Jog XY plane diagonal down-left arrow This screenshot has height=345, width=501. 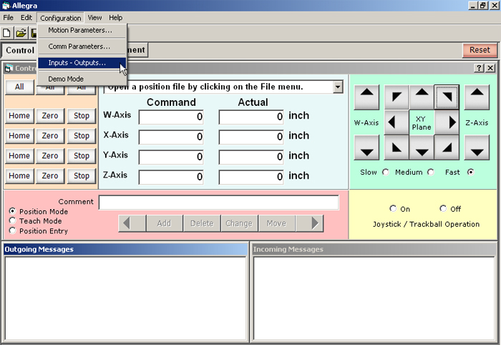tap(397, 147)
